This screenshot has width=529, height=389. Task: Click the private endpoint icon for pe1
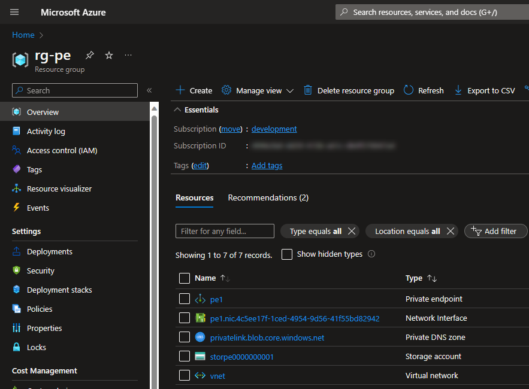point(200,299)
